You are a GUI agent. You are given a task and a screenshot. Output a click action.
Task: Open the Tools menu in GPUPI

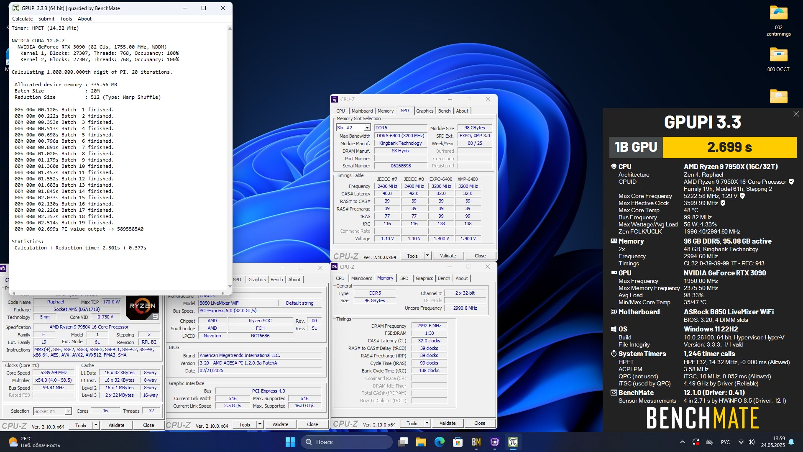point(66,19)
